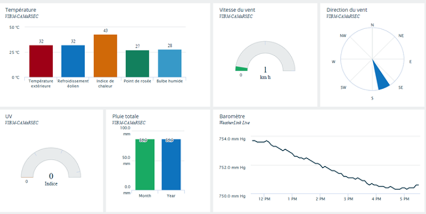The height and width of the screenshot is (214, 426).
Task: Click the 'Point de rosée' axis label
Action: pos(137,81)
